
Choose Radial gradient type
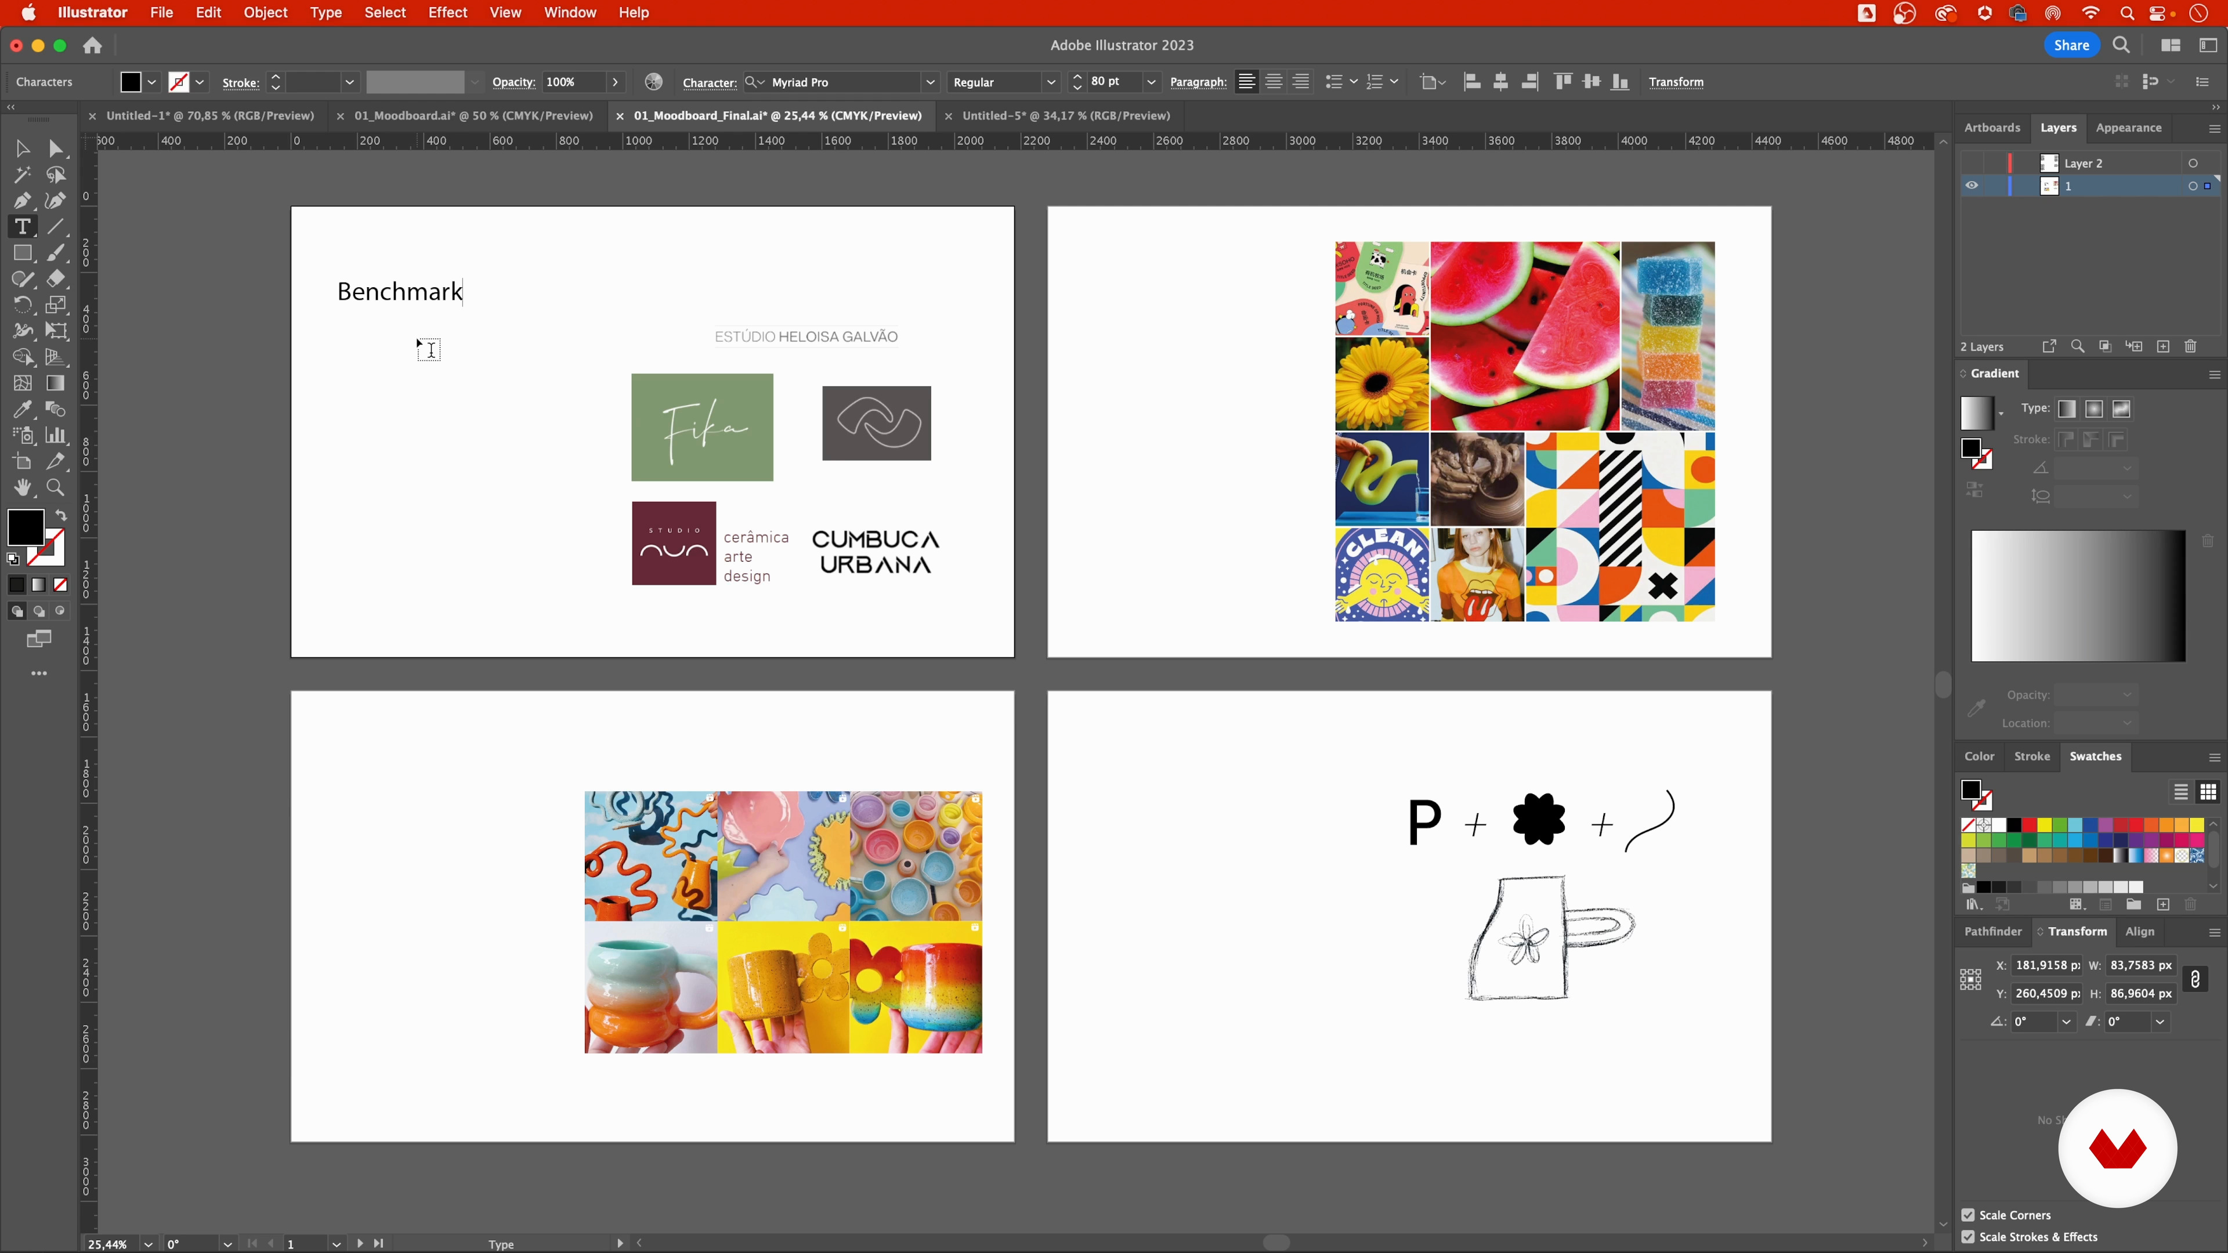(2094, 409)
